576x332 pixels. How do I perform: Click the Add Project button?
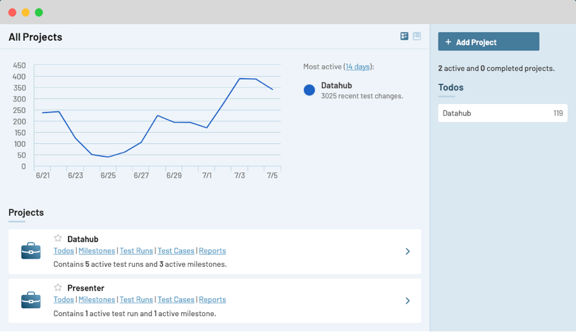[x=488, y=41]
